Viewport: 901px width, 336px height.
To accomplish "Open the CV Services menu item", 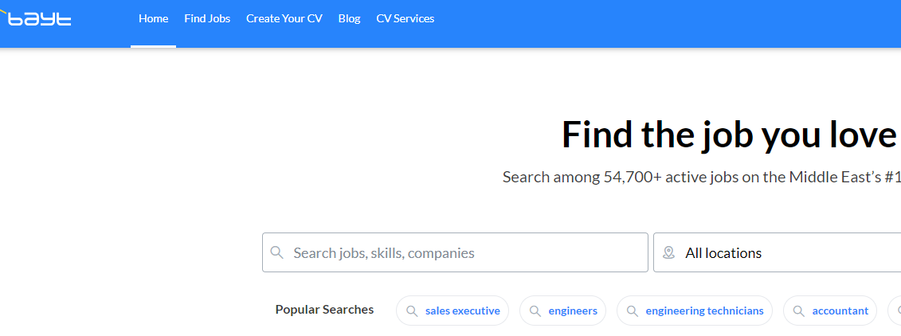I will click(x=405, y=18).
